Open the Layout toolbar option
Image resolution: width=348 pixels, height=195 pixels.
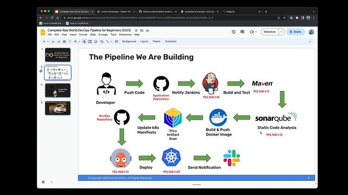click(x=144, y=41)
